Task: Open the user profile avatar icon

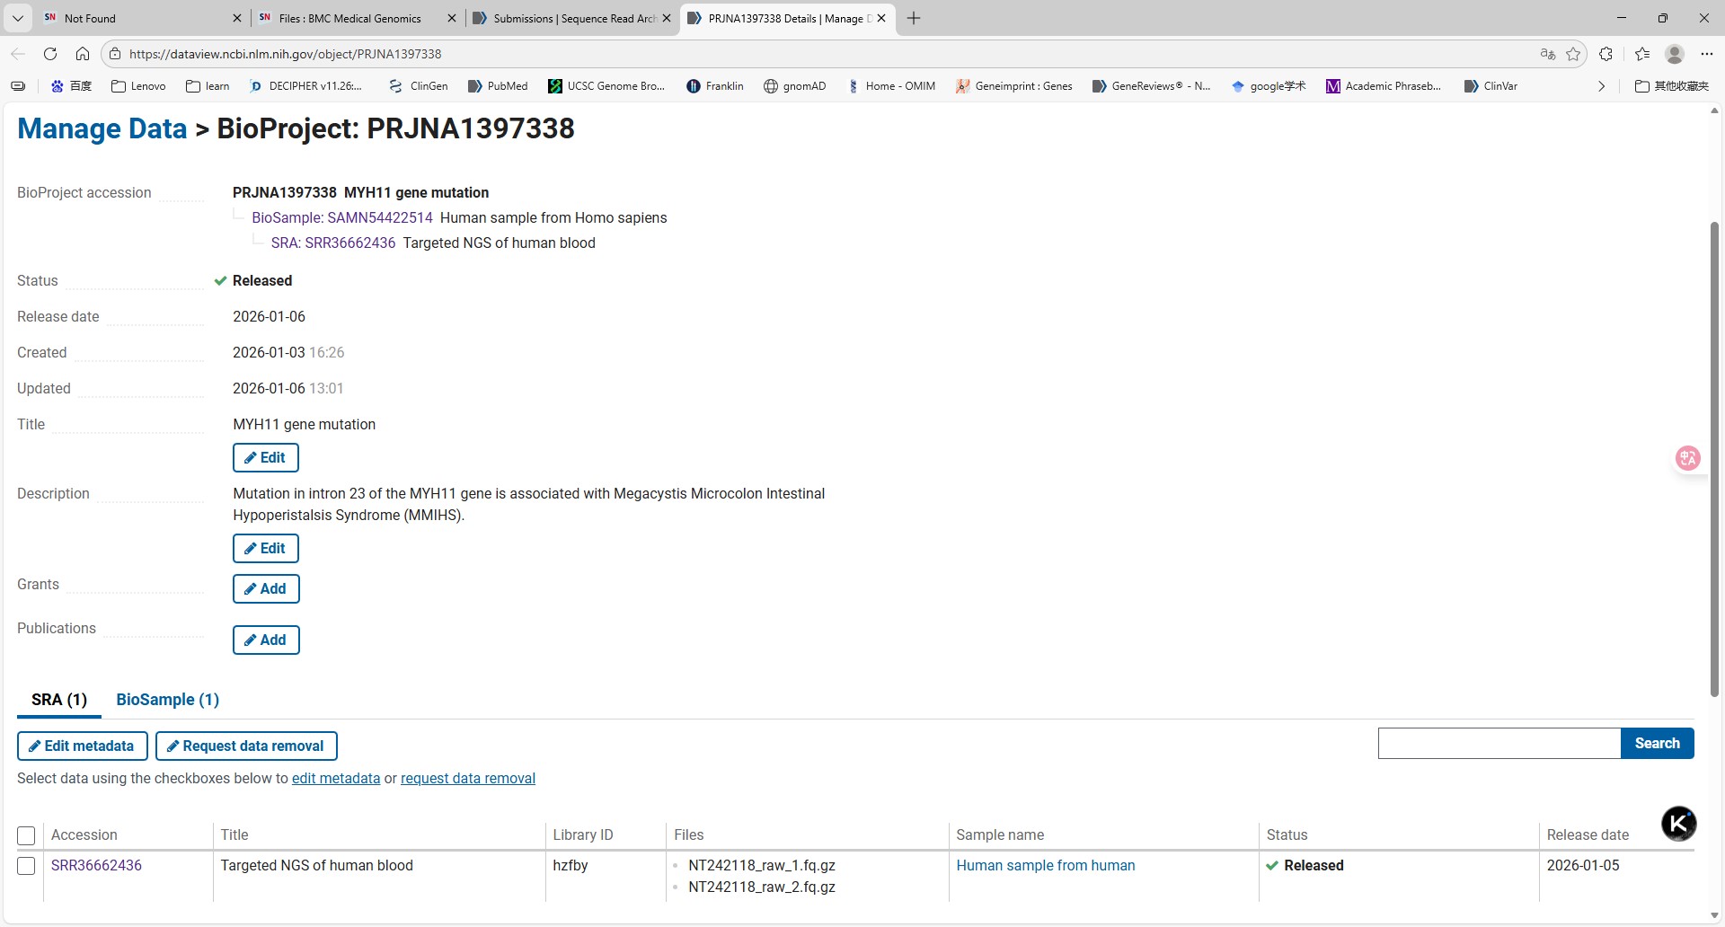Action: coord(1674,54)
